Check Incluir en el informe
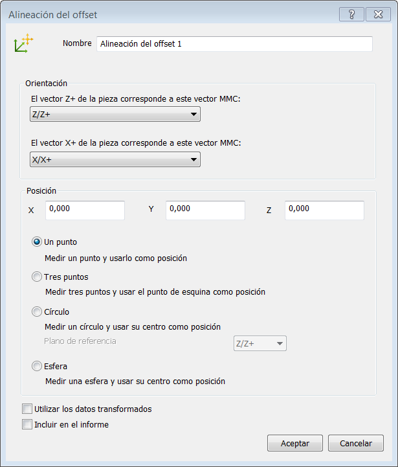This screenshot has height=467, width=398. (x=27, y=425)
